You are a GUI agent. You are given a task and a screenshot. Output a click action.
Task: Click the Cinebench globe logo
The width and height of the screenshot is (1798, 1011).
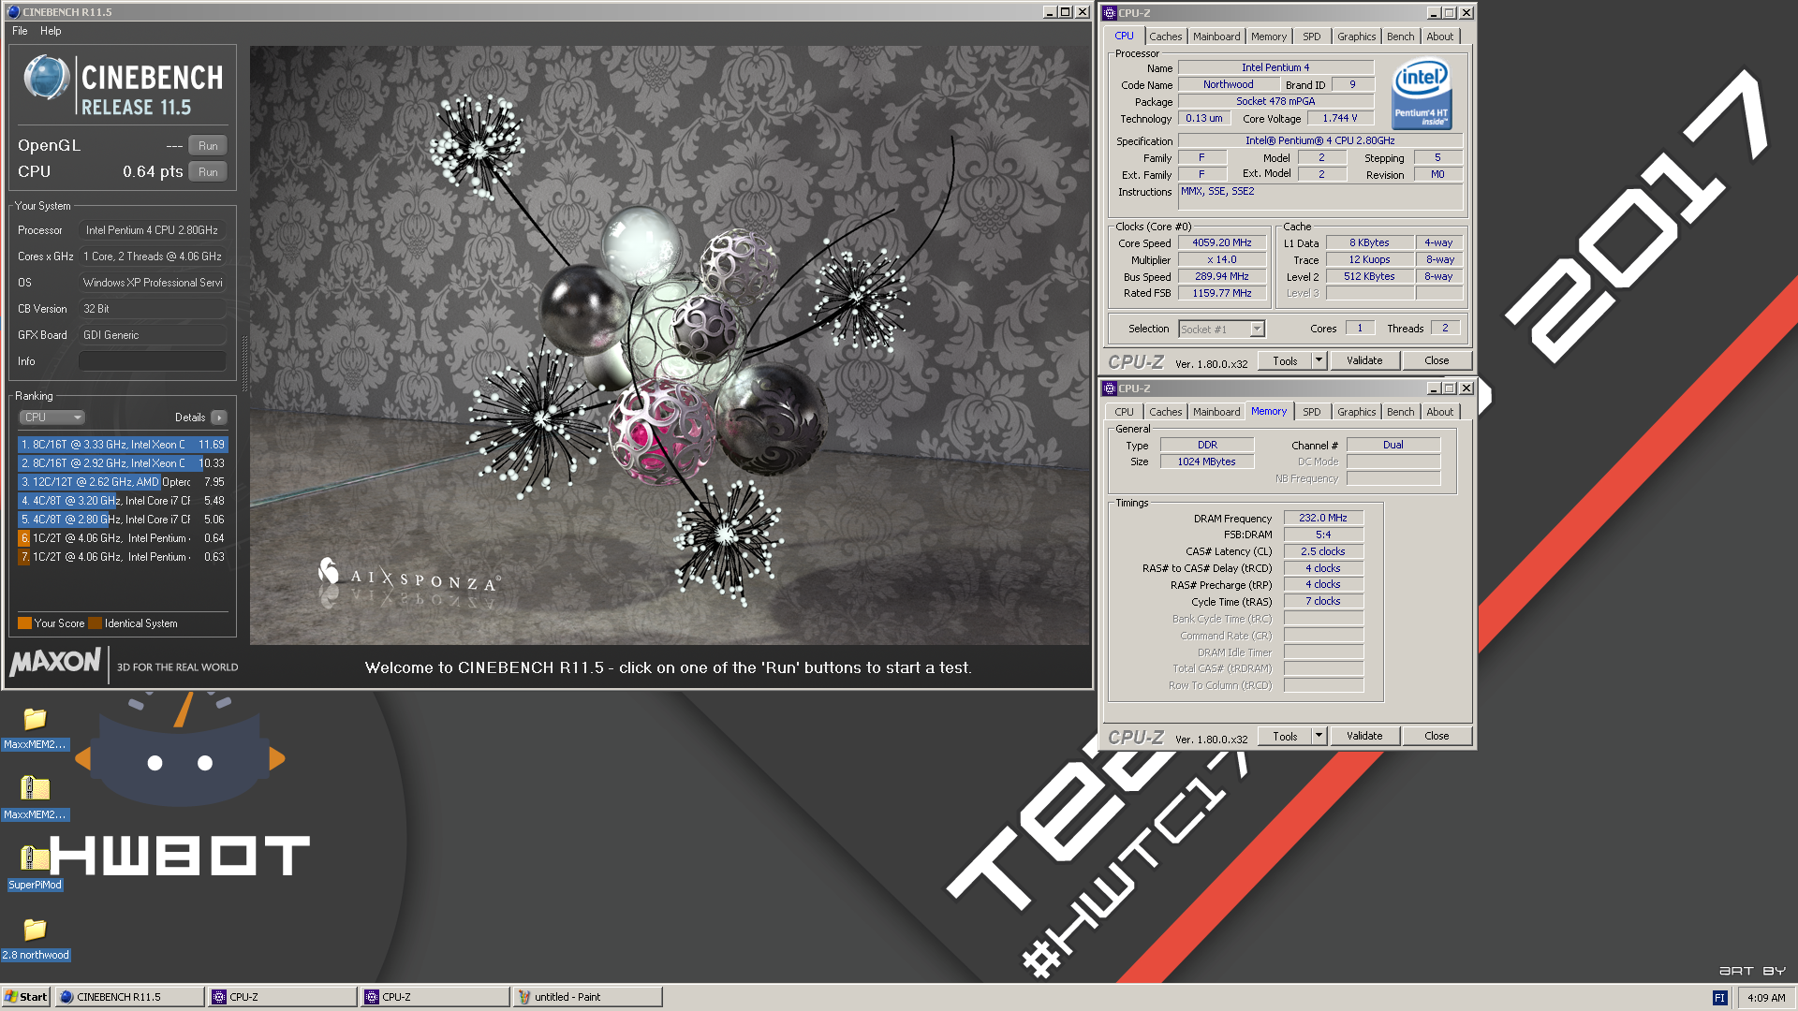46,78
